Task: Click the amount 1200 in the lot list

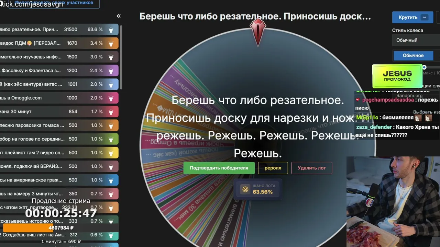Action: (72, 71)
